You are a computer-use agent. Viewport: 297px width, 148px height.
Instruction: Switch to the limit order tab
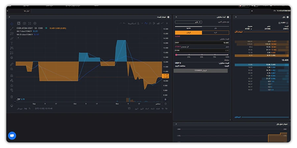(x=188, y=28)
